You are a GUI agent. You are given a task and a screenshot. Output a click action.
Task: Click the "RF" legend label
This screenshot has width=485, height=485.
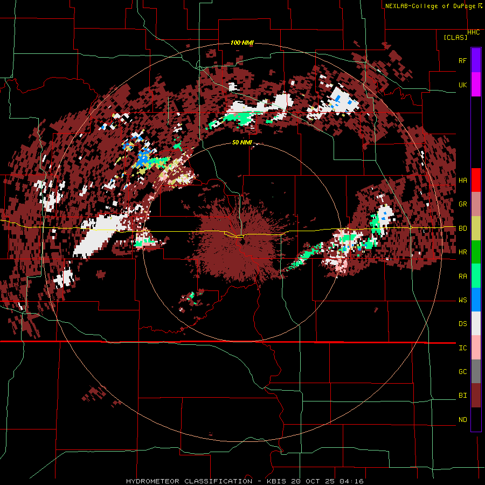tap(463, 60)
